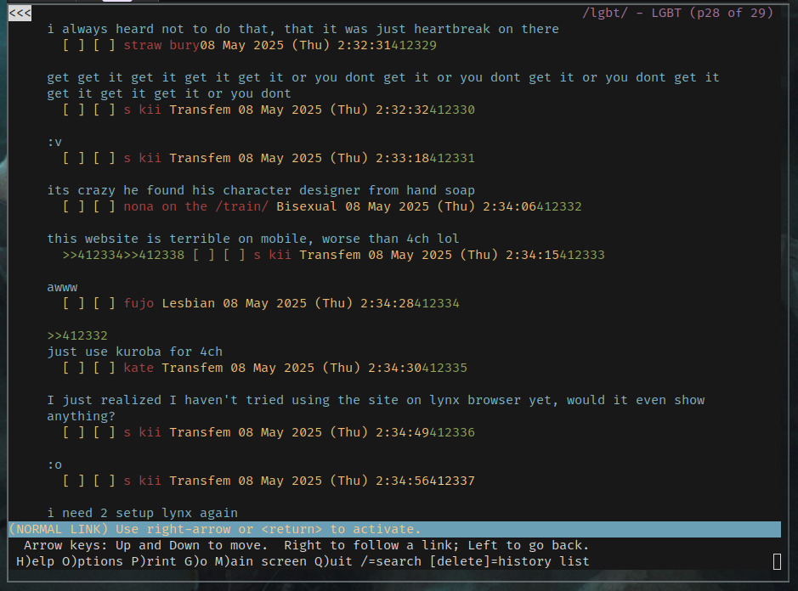Toggle first checkbox on post 412333 row
The height and width of the screenshot is (591, 798).
(204, 255)
